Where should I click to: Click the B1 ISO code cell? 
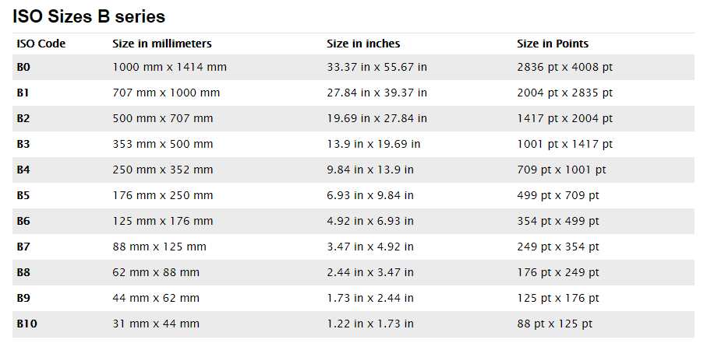point(23,93)
